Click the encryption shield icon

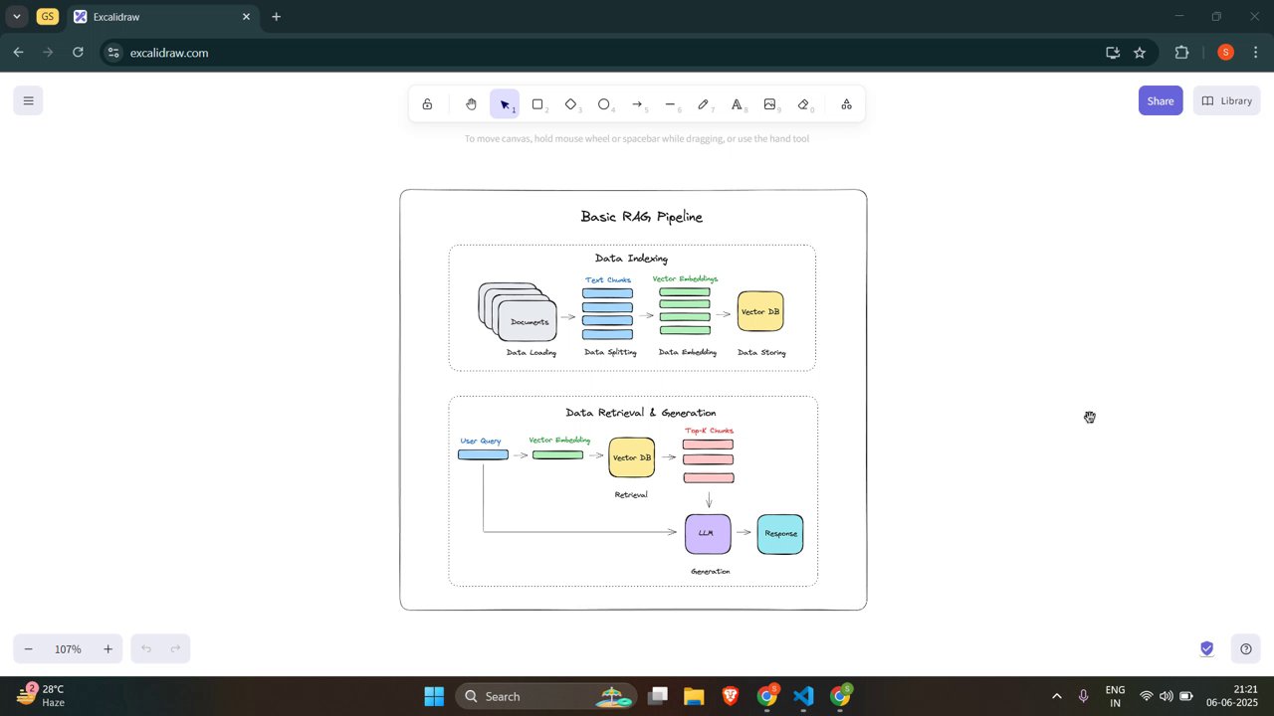click(x=1206, y=649)
